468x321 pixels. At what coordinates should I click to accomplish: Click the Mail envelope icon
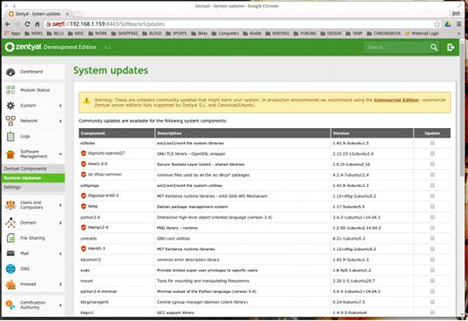click(x=10, y=254)
